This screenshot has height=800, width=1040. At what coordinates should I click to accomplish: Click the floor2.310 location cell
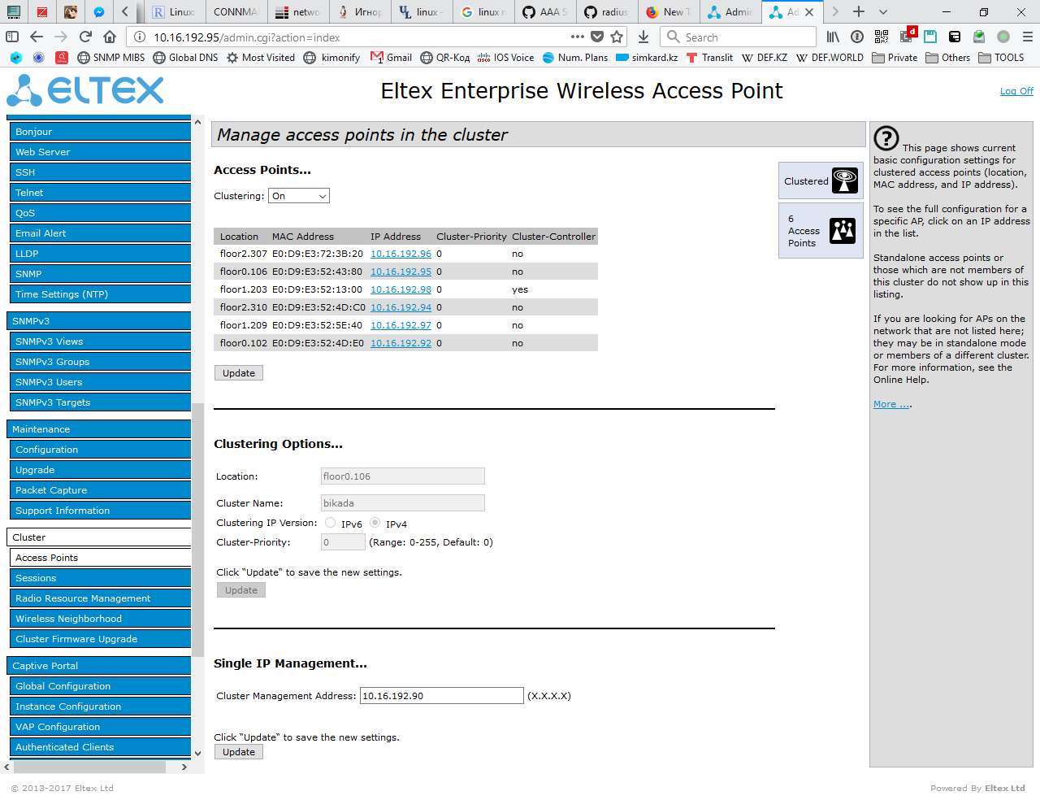(x=243, y=307)
